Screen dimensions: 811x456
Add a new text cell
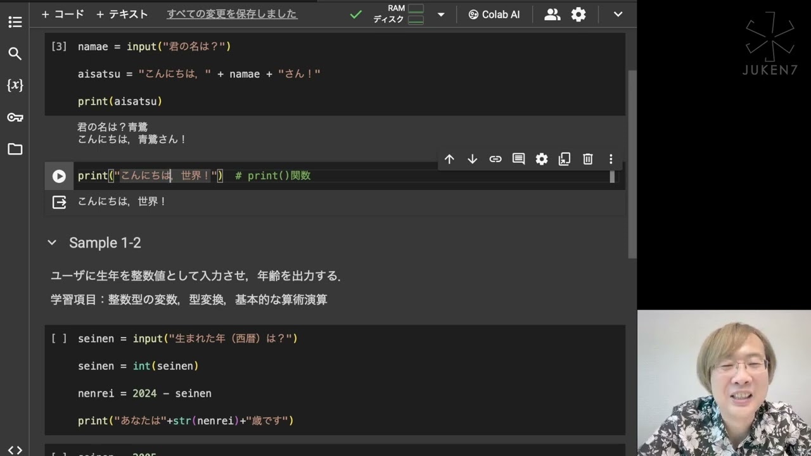click(x=122, y=14)
